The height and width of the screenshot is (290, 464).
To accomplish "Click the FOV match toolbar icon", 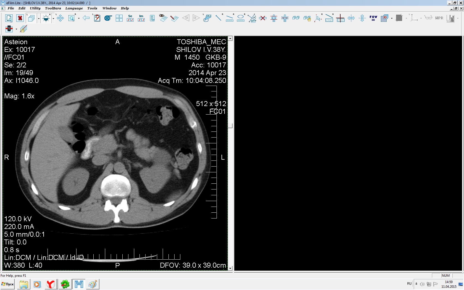I will click(373, 19).
